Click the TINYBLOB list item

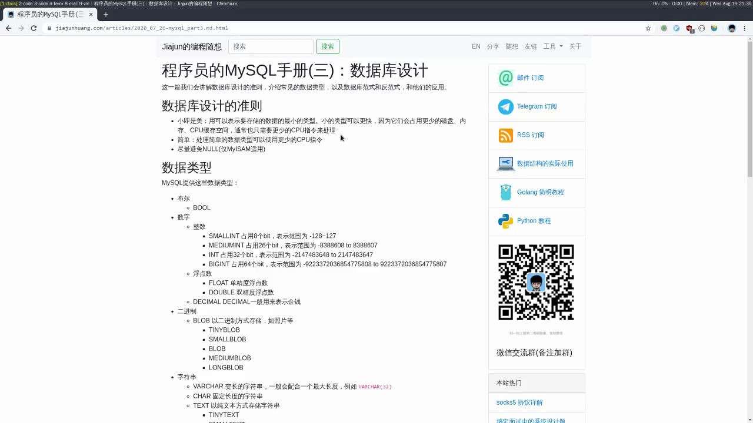pos(224,330)
